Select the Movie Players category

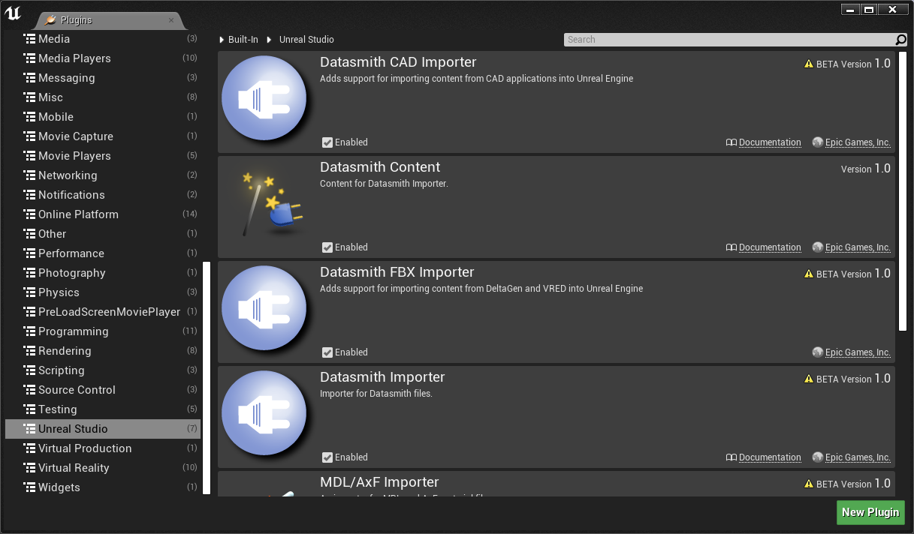102,156
